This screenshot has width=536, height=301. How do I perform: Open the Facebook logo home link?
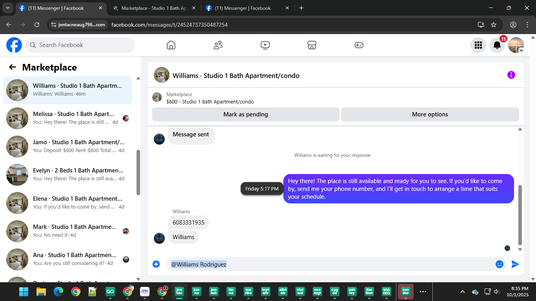14,45
